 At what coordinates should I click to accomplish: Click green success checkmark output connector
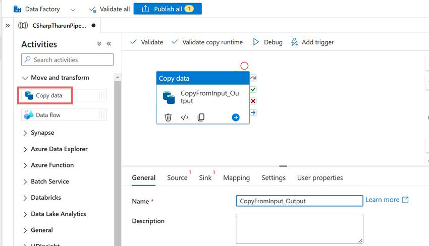(x=253, y=89)
